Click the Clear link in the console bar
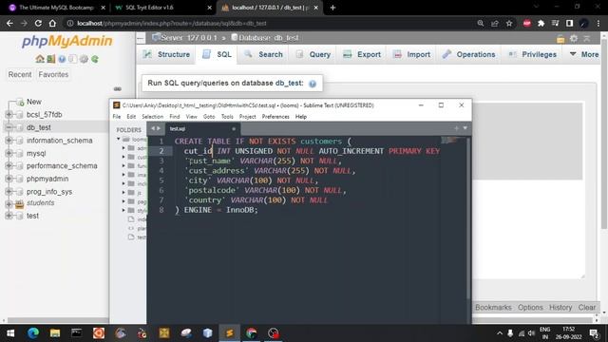608x342 pixels. [587, 308]
